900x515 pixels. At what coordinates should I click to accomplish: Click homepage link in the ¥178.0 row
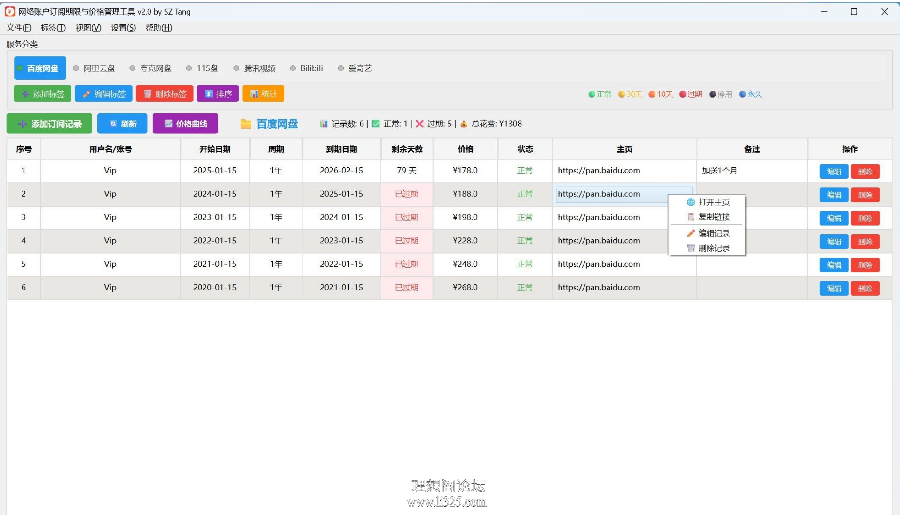pos(599,171)
